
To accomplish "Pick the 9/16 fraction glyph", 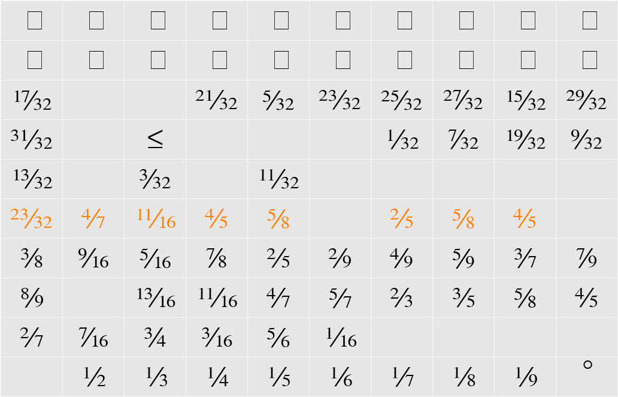I will click(94, 258).
